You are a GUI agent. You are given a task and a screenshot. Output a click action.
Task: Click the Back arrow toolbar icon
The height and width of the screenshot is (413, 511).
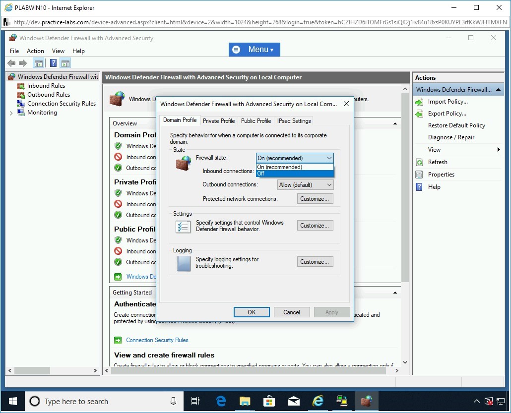pos(11,63)
